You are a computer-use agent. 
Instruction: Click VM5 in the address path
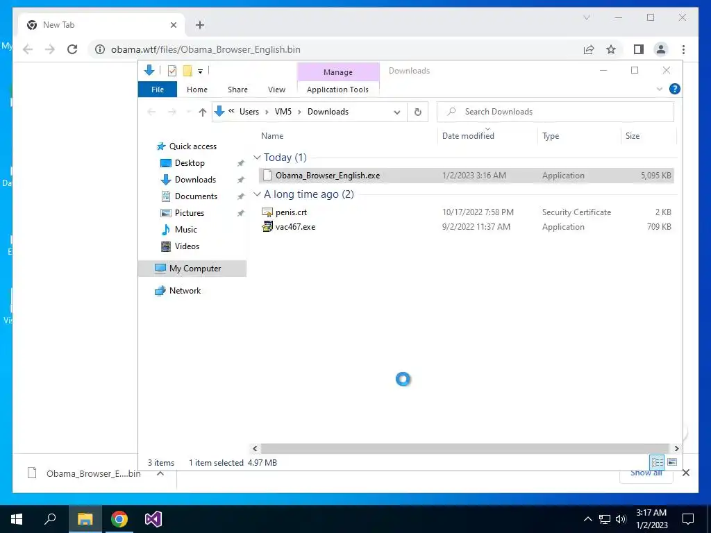283,112
